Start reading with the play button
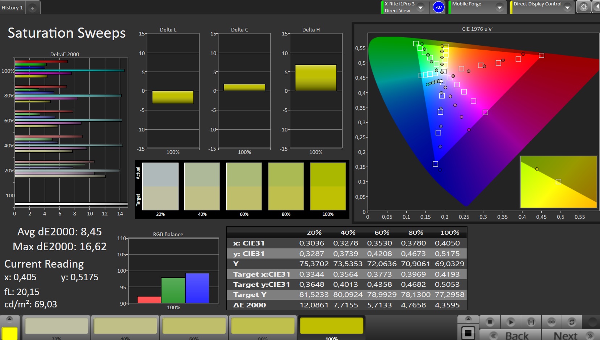600x340 pixels. [511, 322]
